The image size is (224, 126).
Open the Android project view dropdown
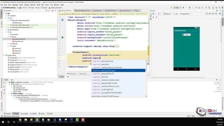coord(8,10)
